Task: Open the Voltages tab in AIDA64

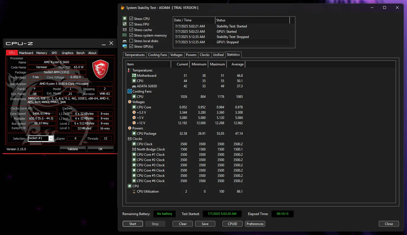Action: (176, 55)
